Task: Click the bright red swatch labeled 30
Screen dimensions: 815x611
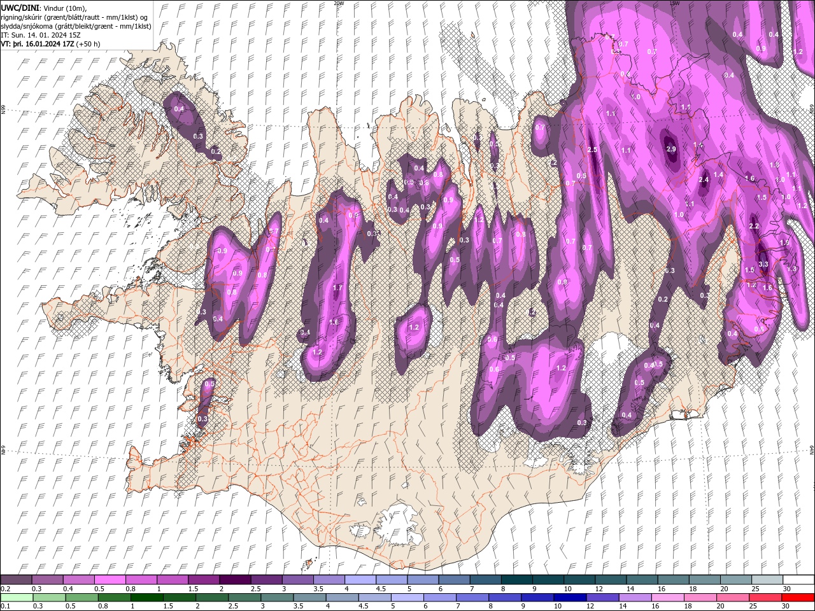Action: pyautogui.click(x=797, y=597)
